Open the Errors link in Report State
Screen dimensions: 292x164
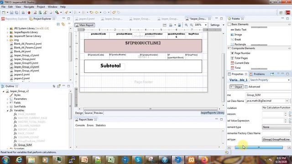coord(90,125)
